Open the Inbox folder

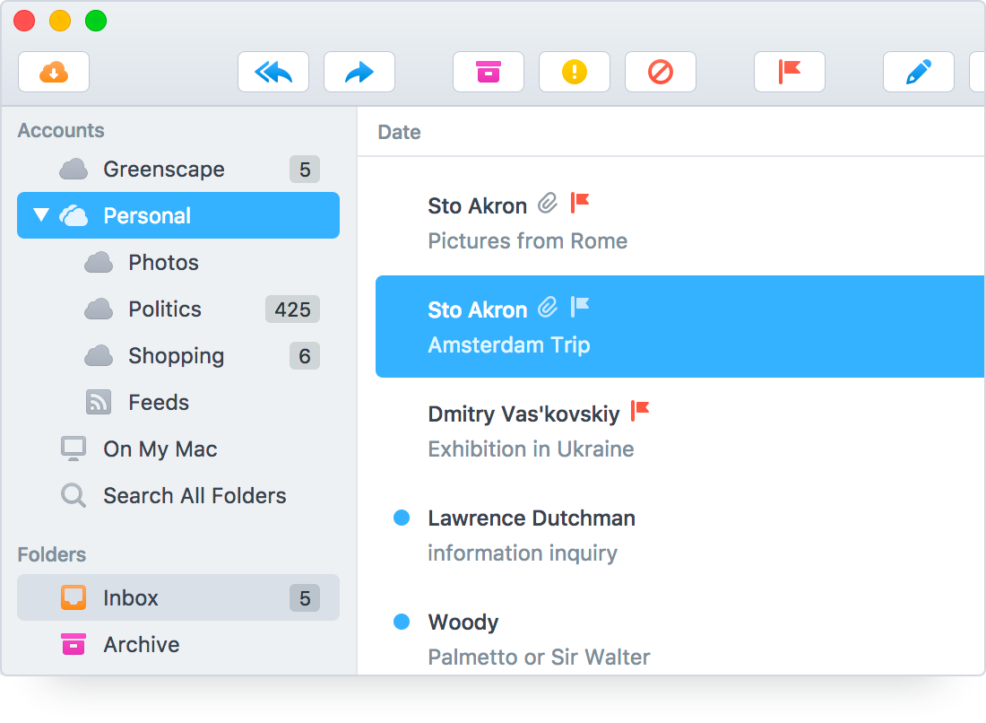point(131,597)
